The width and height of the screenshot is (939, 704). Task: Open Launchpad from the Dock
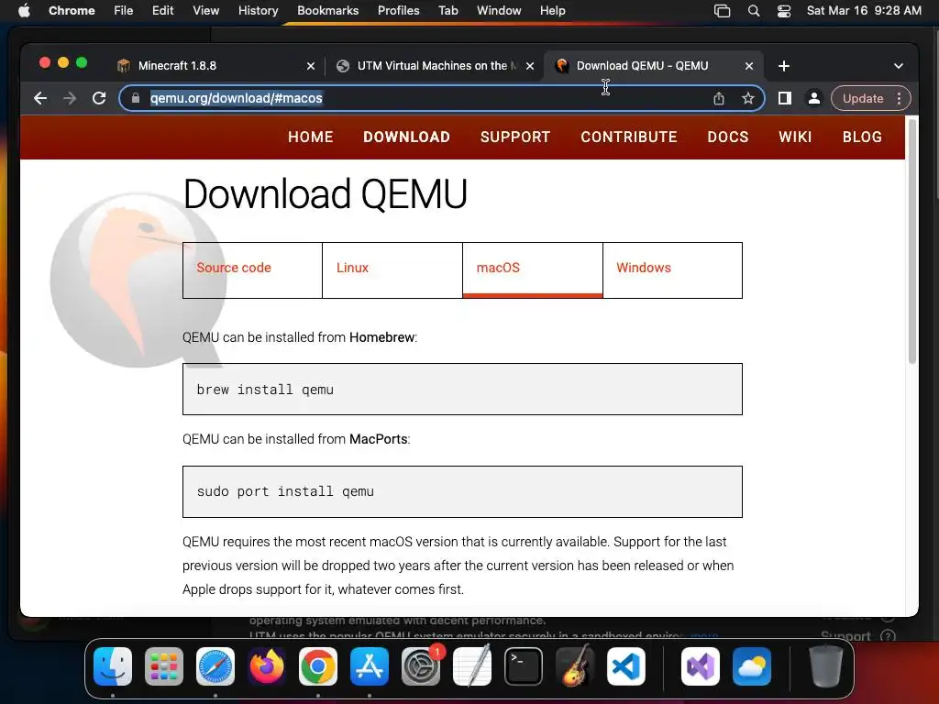click(164, 666)
